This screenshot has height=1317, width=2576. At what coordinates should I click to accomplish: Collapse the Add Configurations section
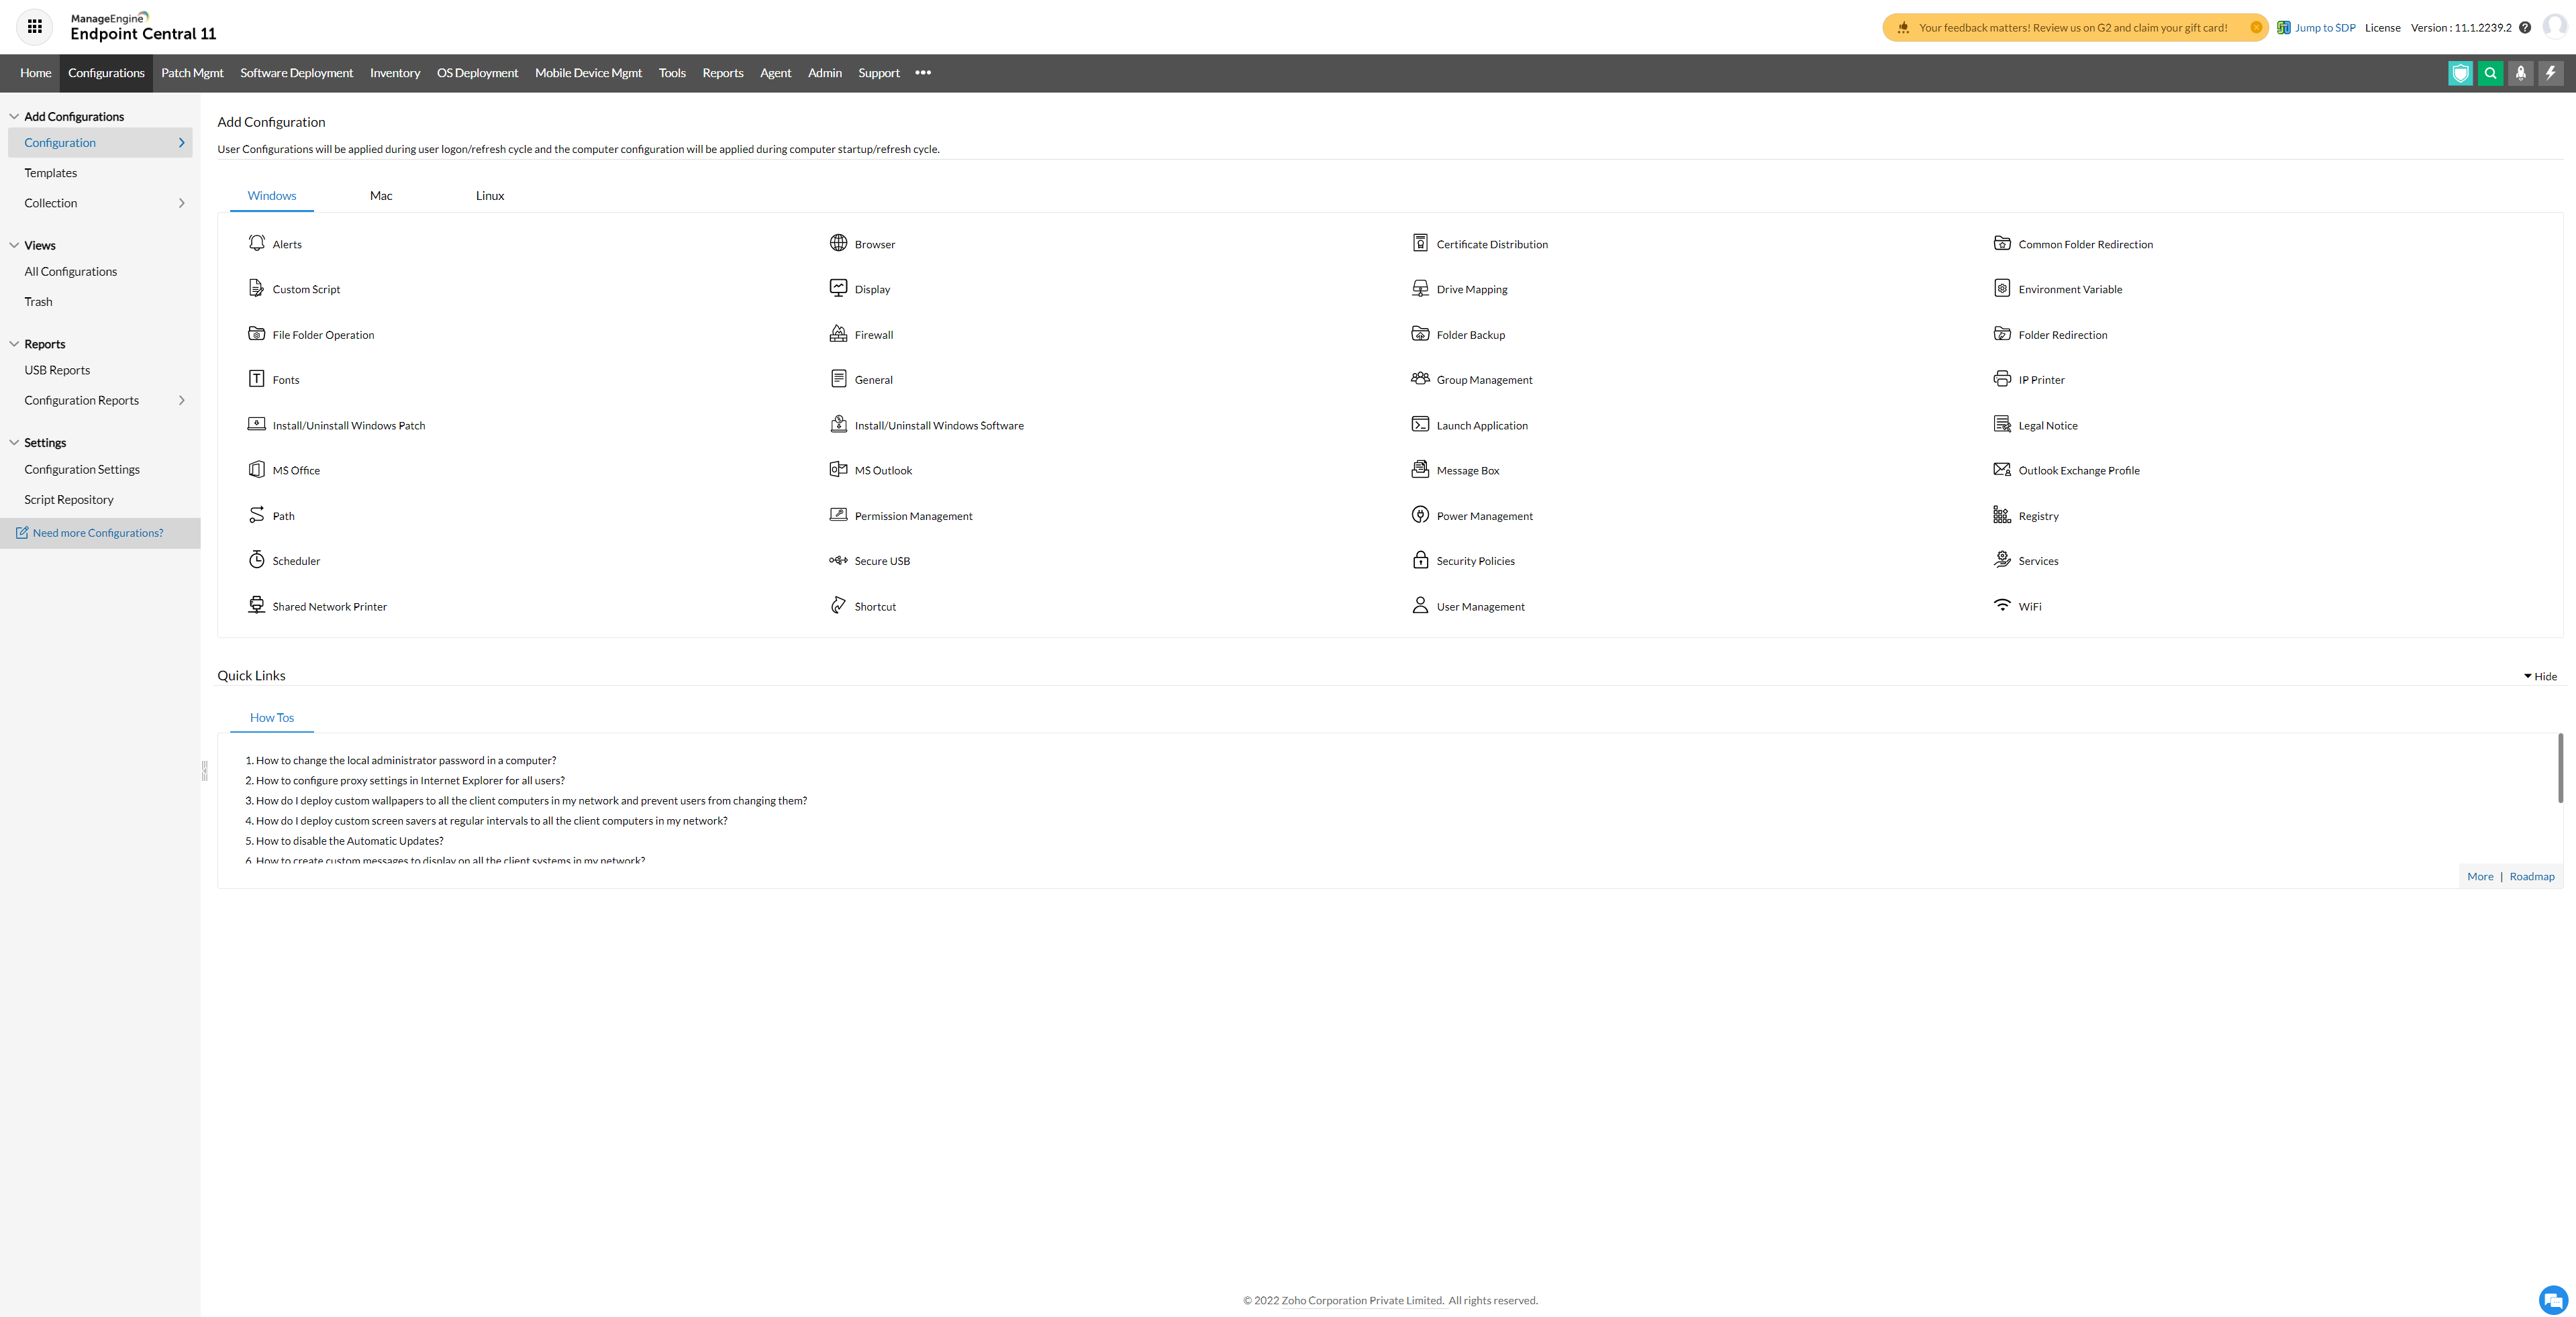14,116
